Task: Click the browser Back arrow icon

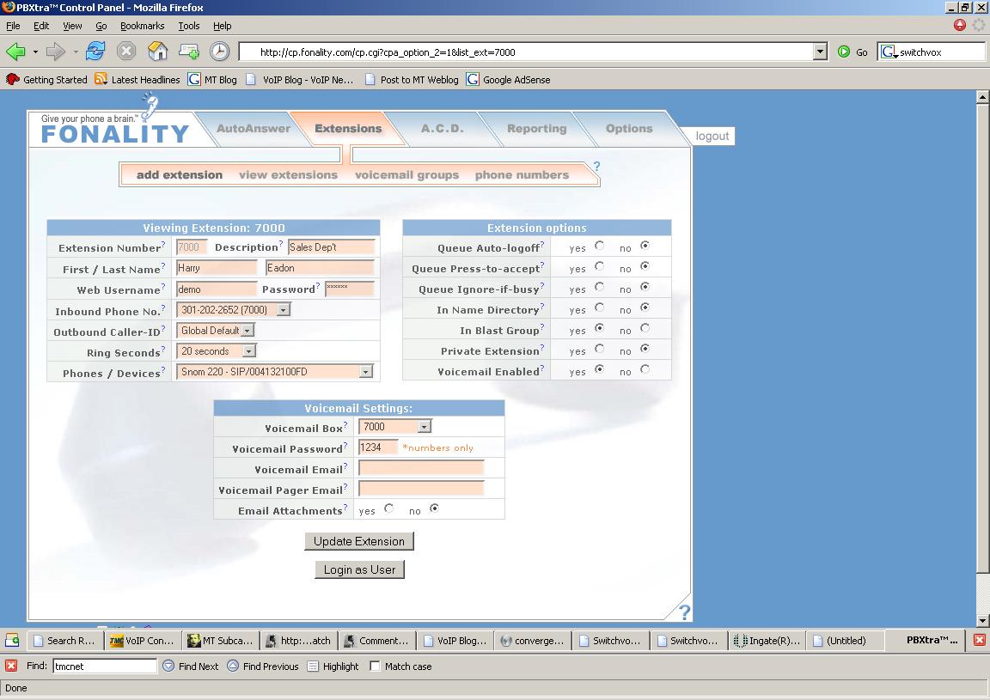Action: (x=16, y=52)
